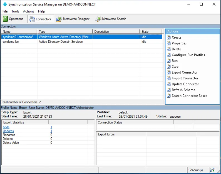Sort connectors by Type column header

[x=64, y=32]
